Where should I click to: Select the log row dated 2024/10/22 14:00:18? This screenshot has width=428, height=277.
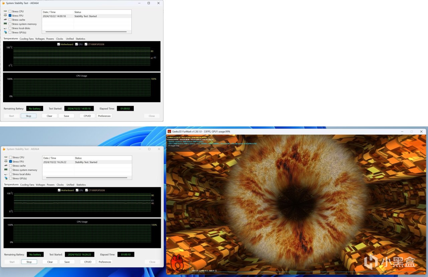[87, 16]
